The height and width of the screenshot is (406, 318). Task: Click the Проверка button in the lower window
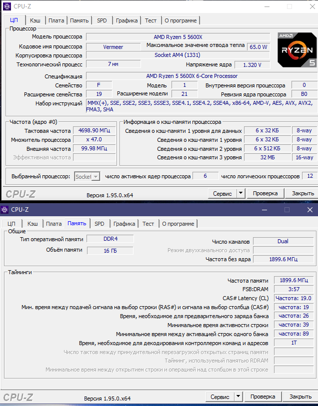click(x=262, y=397)
